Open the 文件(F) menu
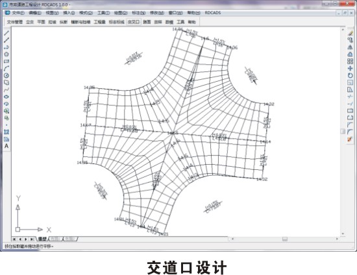The width and height of the screenshot is (357, 275). tap(18, 13)
